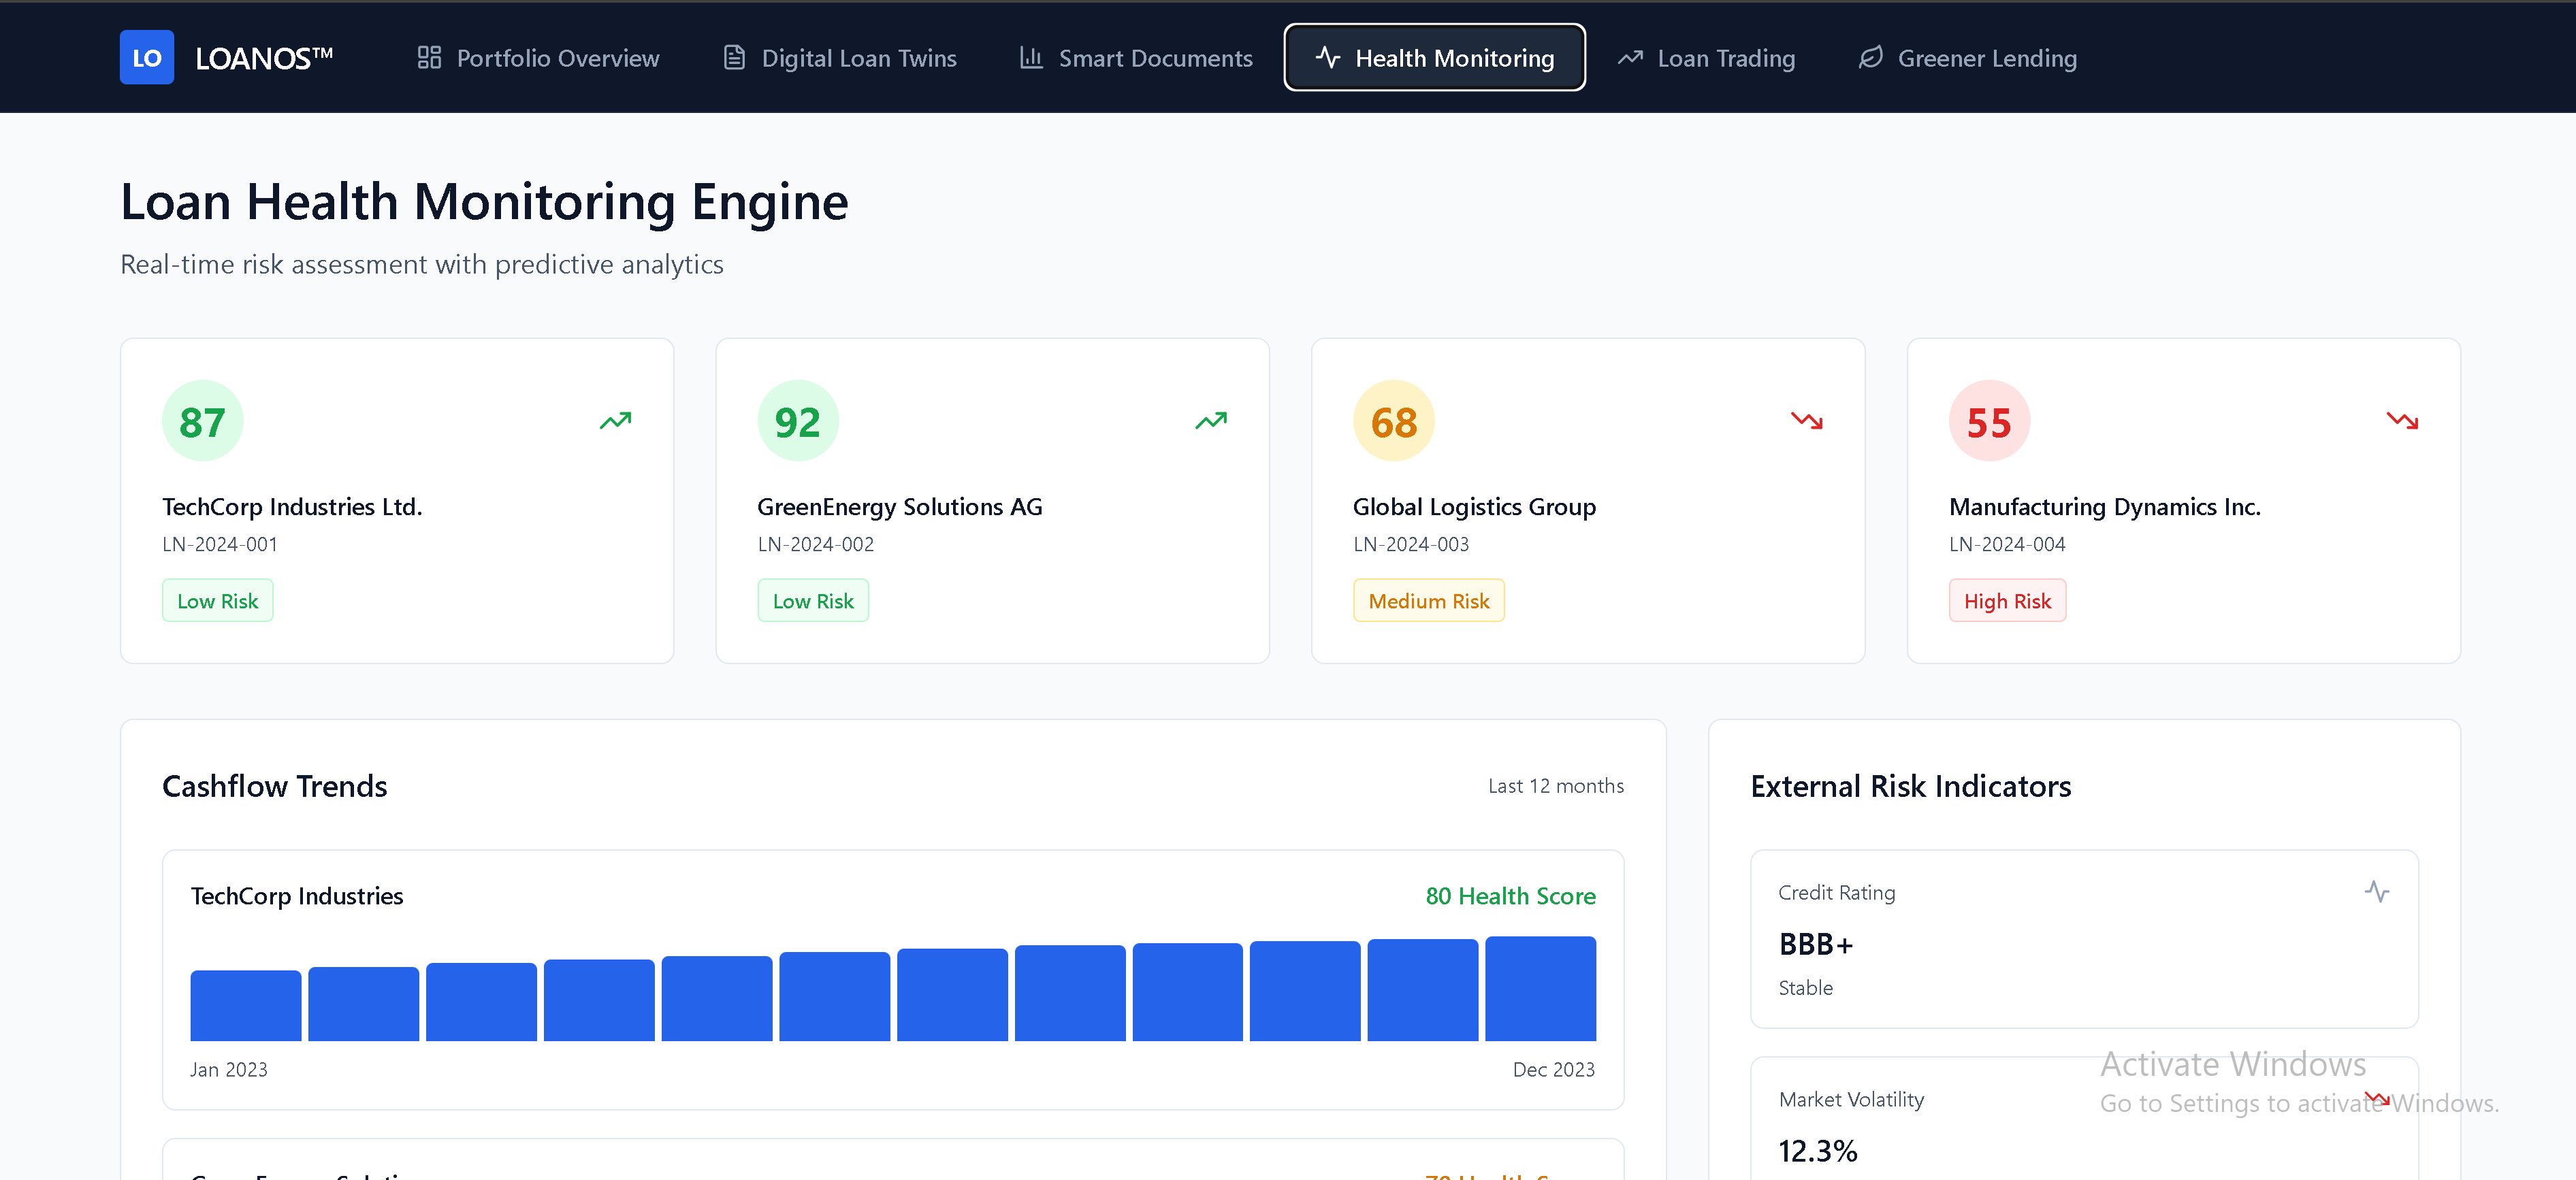Click the Digital Loan Twins document icon
This screenshot has width=2576, height=1180.
pos(734,58)
